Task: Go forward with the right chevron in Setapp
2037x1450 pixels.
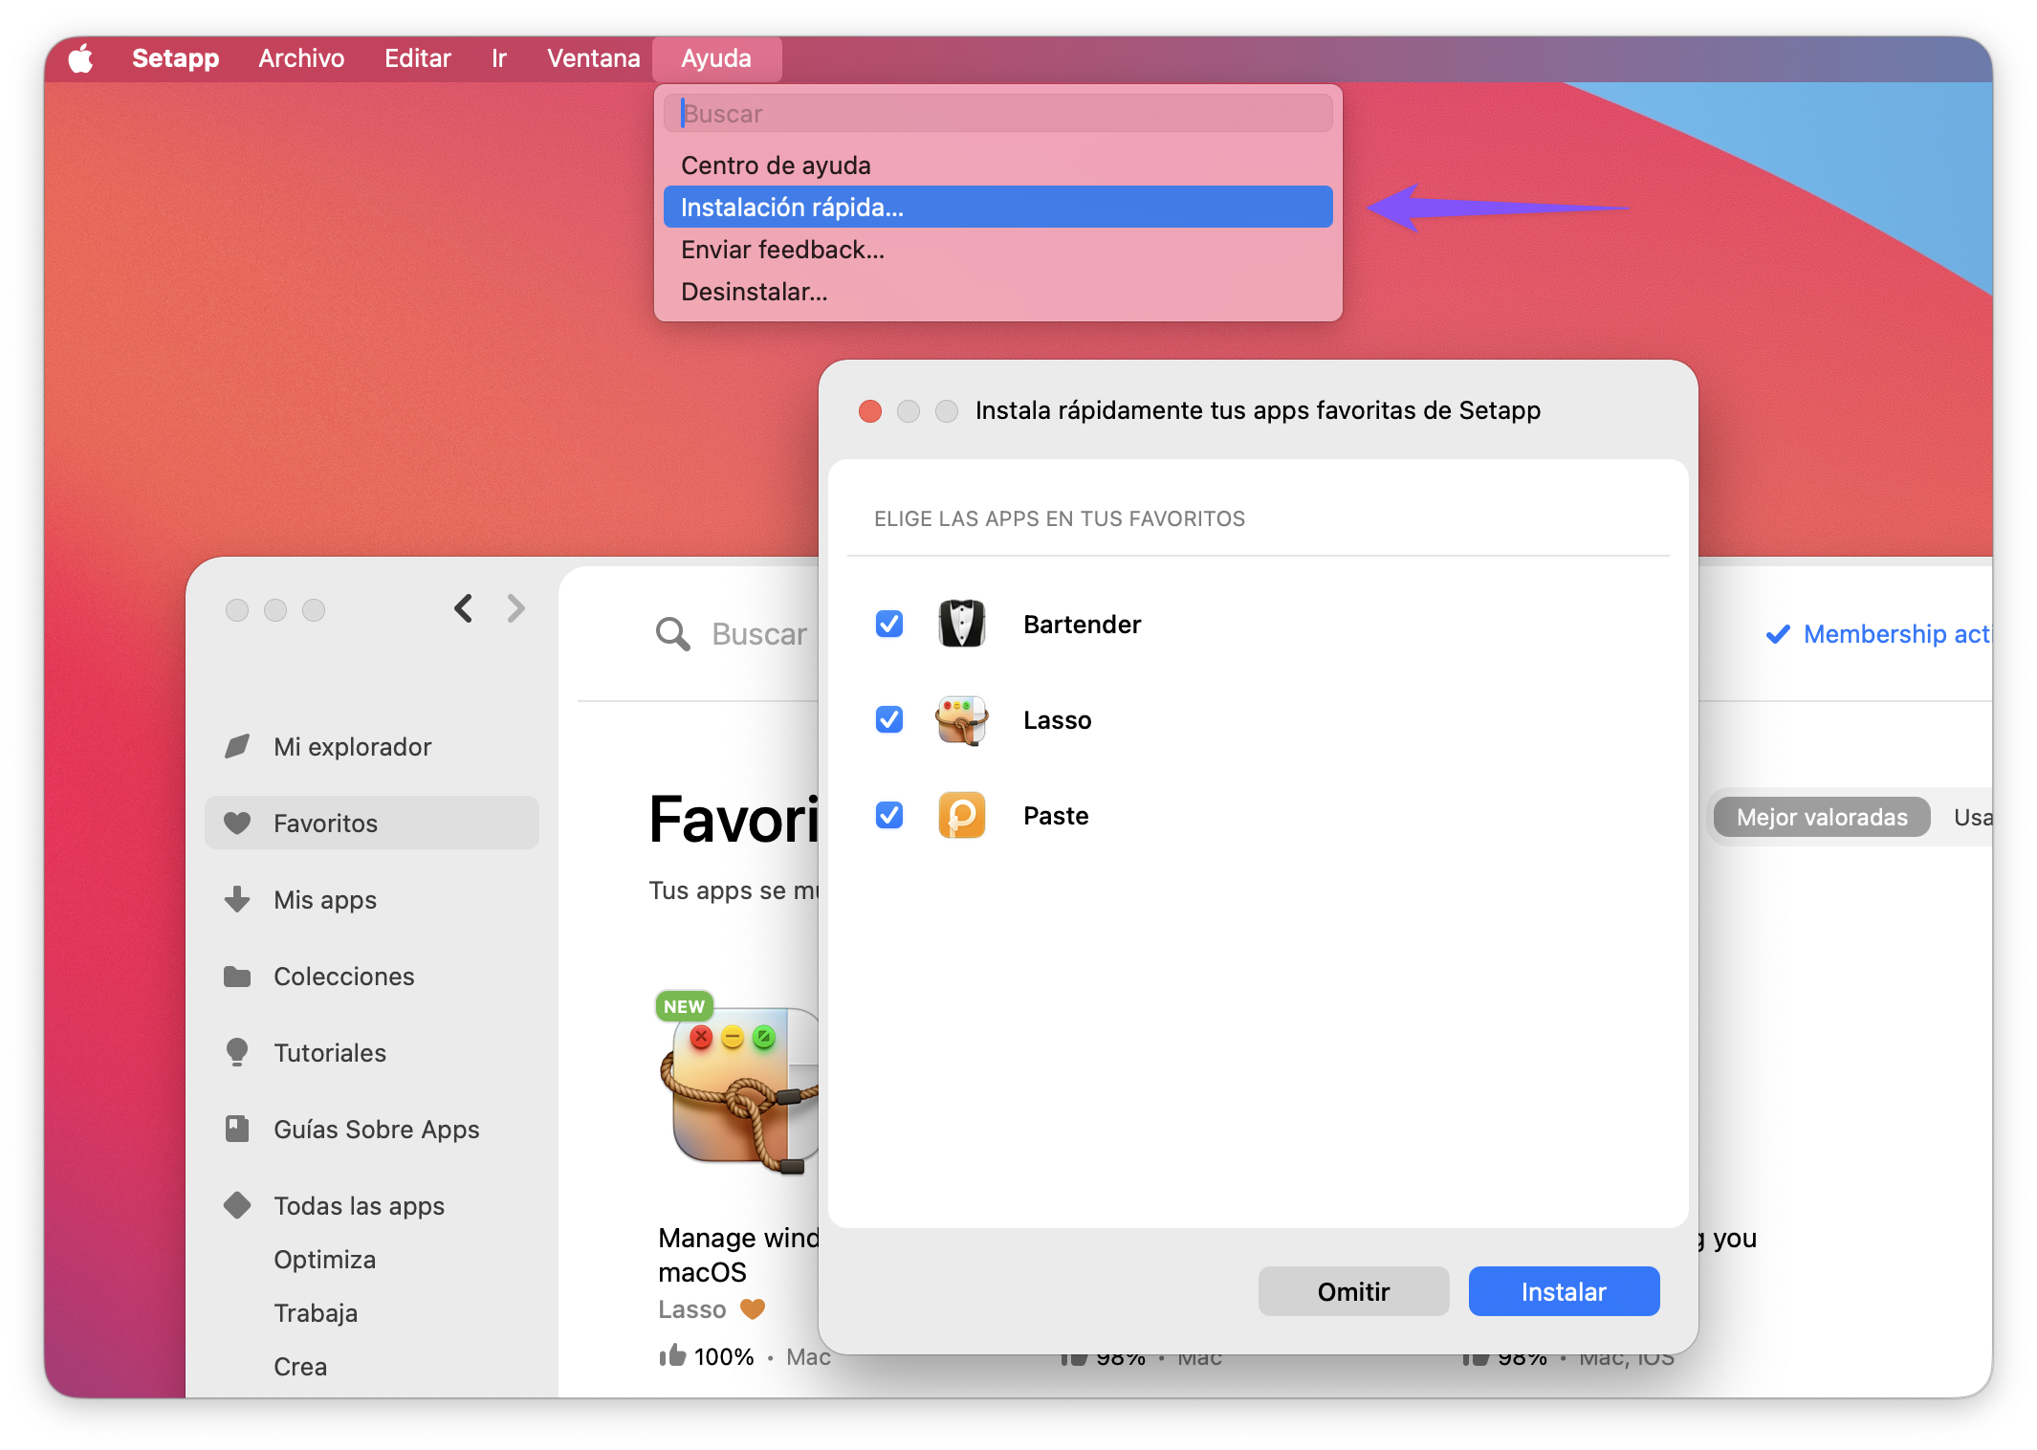Action: [x=515, y=608]
